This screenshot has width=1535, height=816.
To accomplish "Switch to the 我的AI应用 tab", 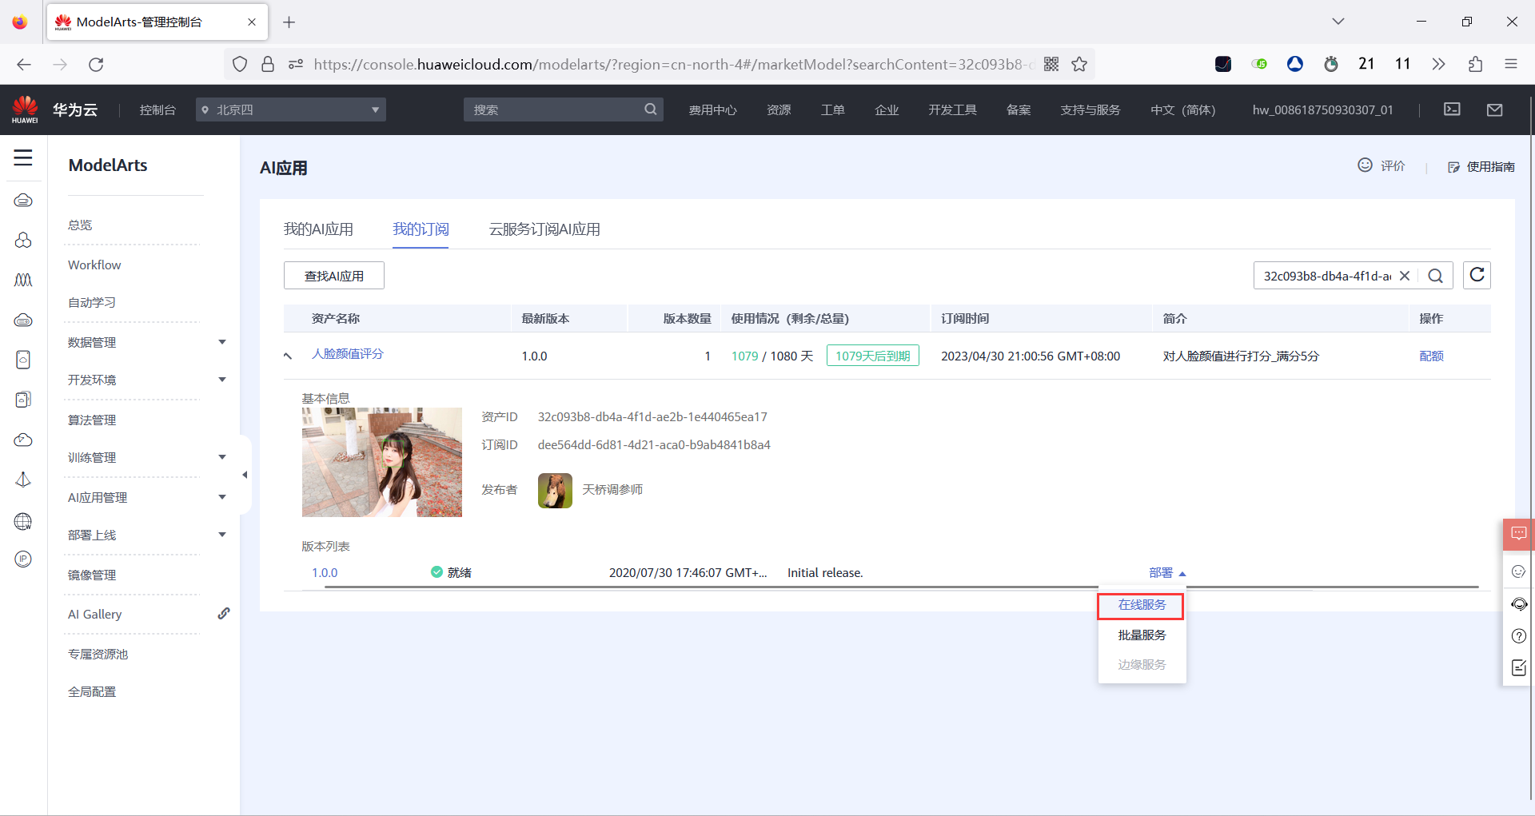I will coord(318,229).
